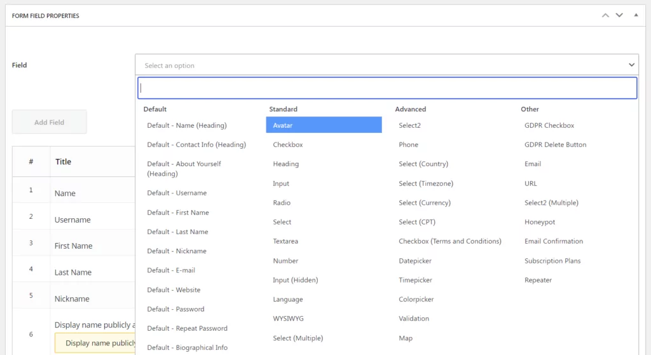Viewport: 651px width, 355px height.
Task: Move Form Field Properties panel up
Action: pos(605,15)
